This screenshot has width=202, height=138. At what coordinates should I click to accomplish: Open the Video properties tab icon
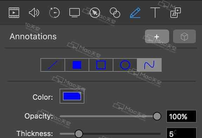tap(14, 13)
